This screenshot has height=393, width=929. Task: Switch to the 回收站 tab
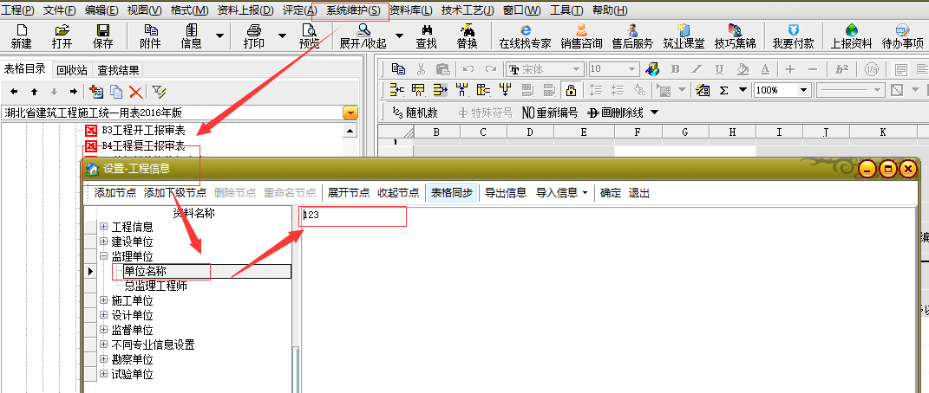tap(72, 70)
